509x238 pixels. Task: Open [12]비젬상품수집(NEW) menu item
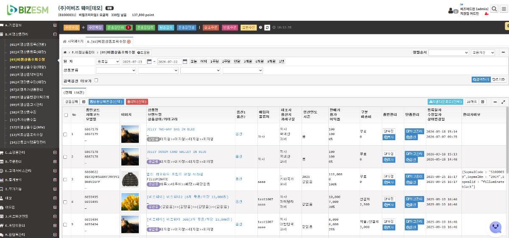[x=27, y=127]
